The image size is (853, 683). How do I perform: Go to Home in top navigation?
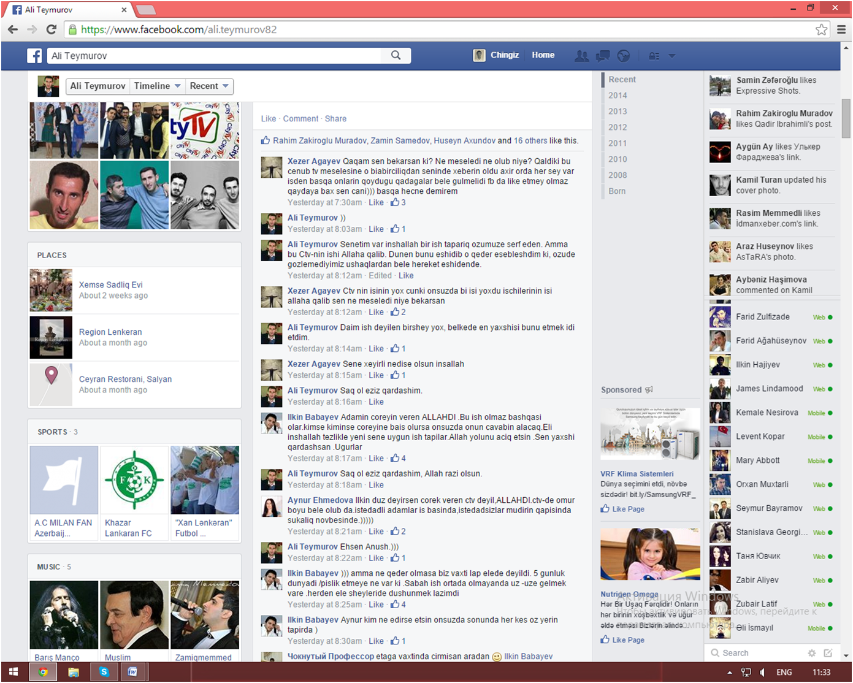click(543, 55)
